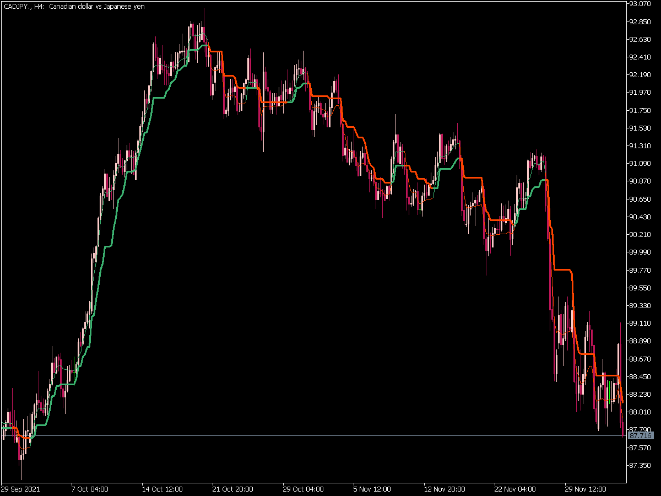Click the 90.210 price axis label
The height and width of the screenshot is (496, 661).
point(641,234)
